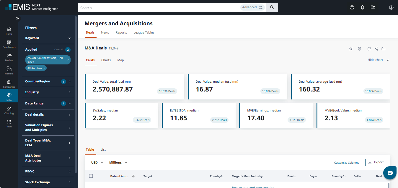
Task: Remove the All Archives filter chip
Action: [45, 68]
